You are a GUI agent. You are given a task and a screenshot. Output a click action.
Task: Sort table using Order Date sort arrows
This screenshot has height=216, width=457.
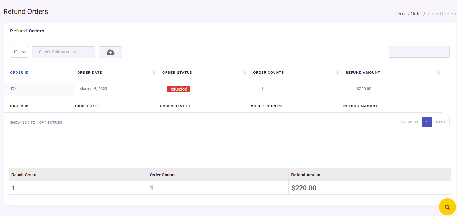pyautogui.click(x=154, y=72)
